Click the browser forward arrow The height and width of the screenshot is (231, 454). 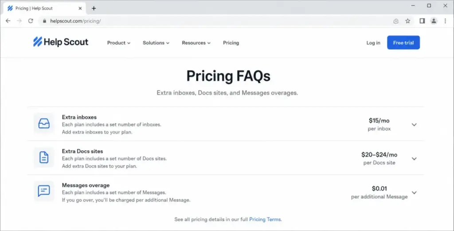(20, 21)
